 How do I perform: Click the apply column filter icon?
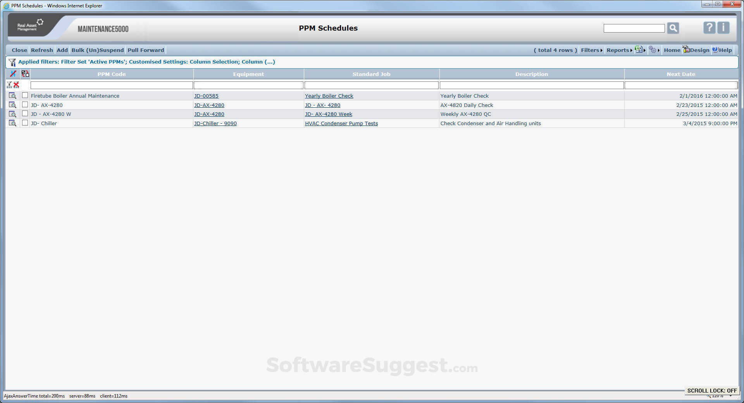[x=9, y=85]
